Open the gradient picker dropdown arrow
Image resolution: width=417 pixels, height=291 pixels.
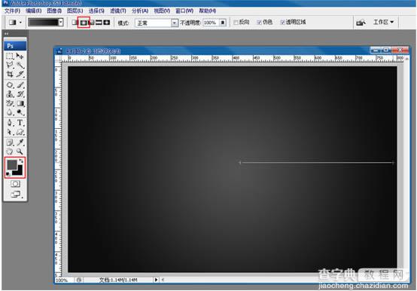(x=61, y=23)
